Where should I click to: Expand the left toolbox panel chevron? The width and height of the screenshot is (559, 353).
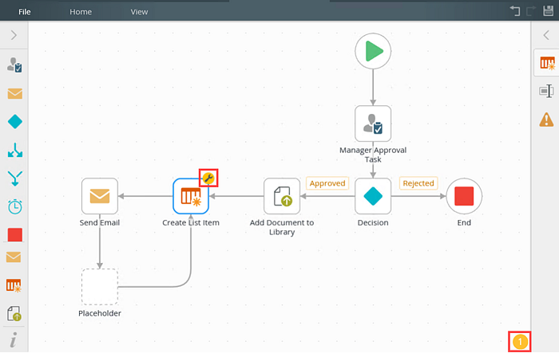(x=14, y=35)
